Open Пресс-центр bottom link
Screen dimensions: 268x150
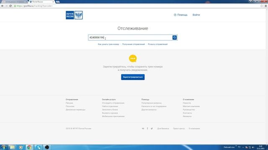(x=179, y=129)
